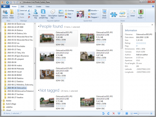
Task: Switch to the Edit ribbon tab
Action: (22, 6)
